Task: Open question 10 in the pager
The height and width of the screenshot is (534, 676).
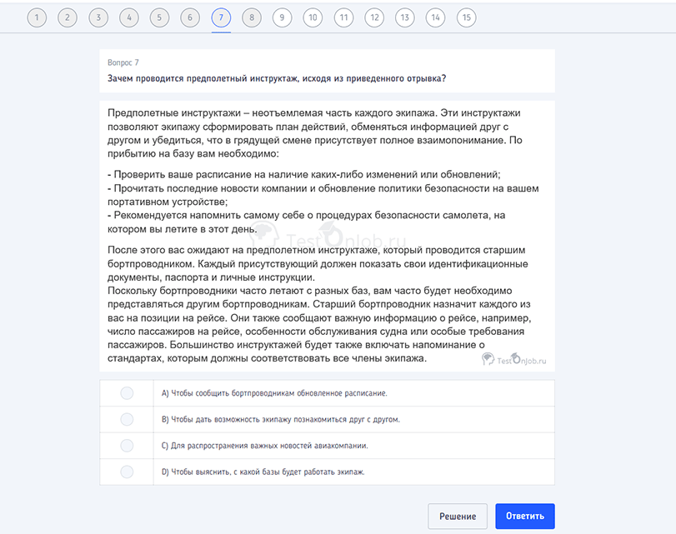Action: [313, 17]
